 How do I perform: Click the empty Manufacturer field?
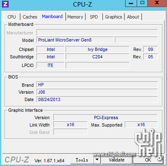click(x=97, y=32)
